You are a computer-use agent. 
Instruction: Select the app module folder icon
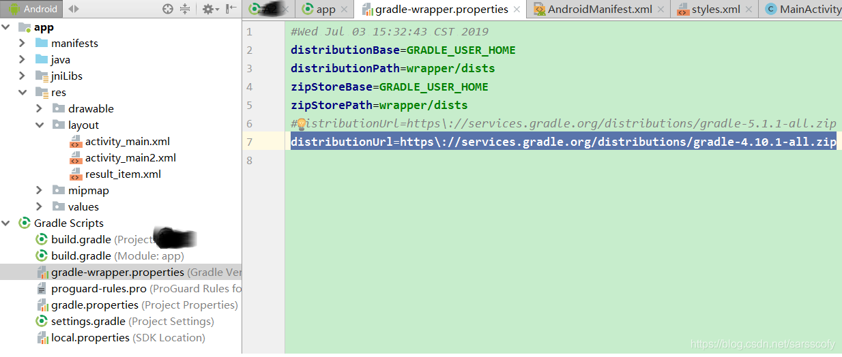coord(24,27)
